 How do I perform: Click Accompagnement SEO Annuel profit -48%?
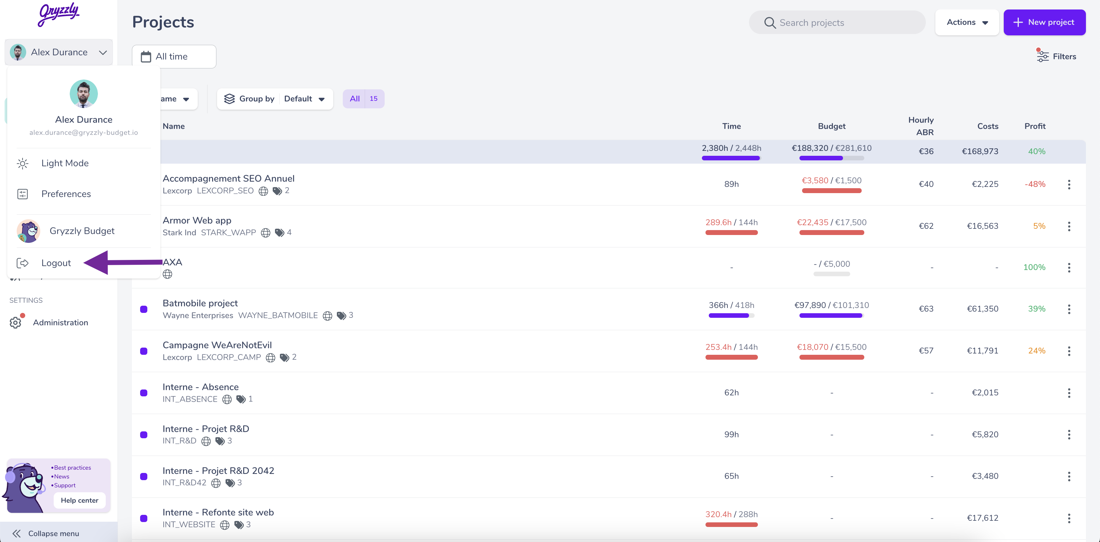(1035, 184)
